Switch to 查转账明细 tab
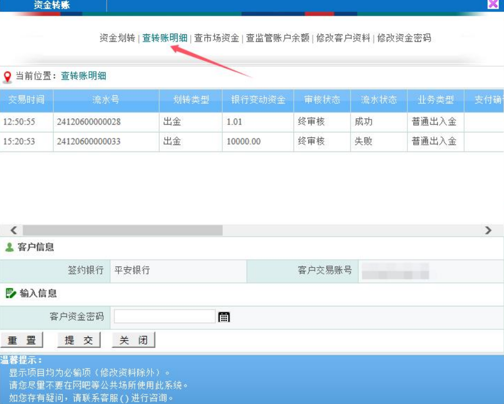Viewport: 504px width, 404px height. click(x=164, y=38)
